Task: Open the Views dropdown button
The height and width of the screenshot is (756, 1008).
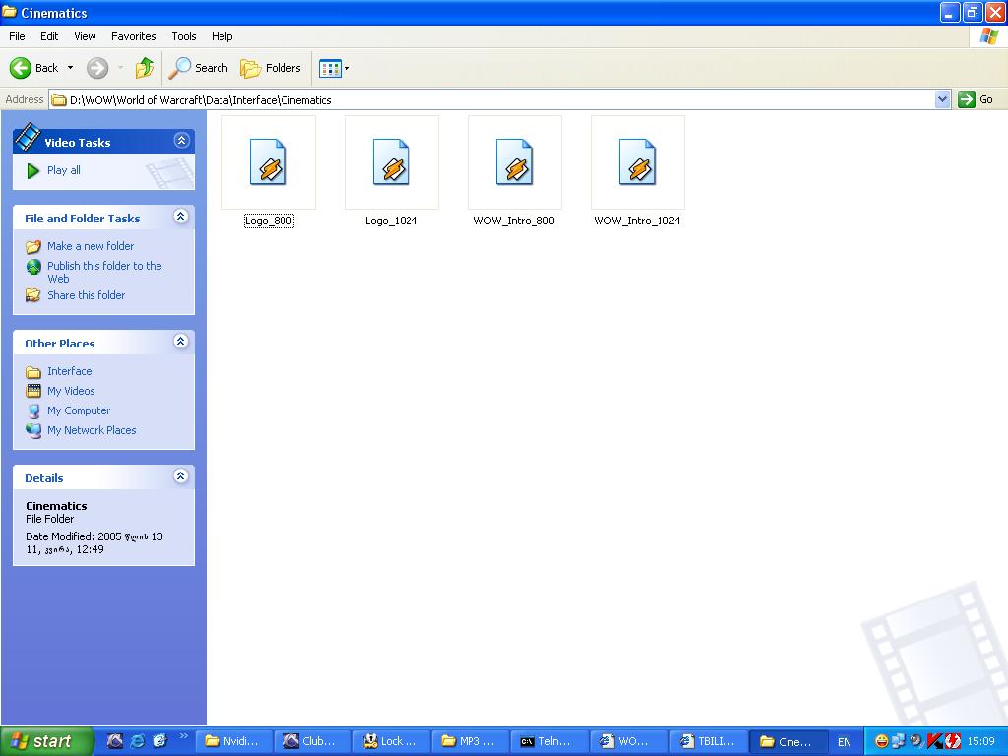Action: [335, 68]
